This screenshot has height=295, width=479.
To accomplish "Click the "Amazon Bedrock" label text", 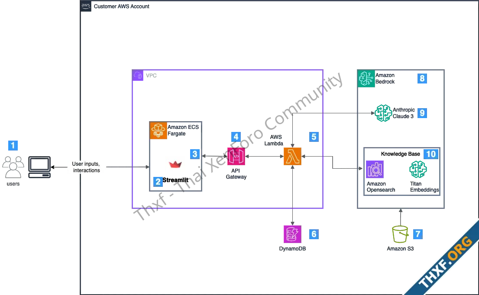I will 385,78.
